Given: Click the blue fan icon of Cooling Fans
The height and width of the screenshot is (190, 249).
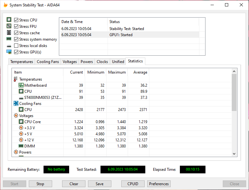Looking at the screenshot, I should pyautogui.click(x=16, y=103).
